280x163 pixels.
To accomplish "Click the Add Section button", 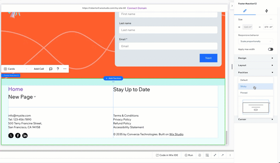I will click(113, 78).
